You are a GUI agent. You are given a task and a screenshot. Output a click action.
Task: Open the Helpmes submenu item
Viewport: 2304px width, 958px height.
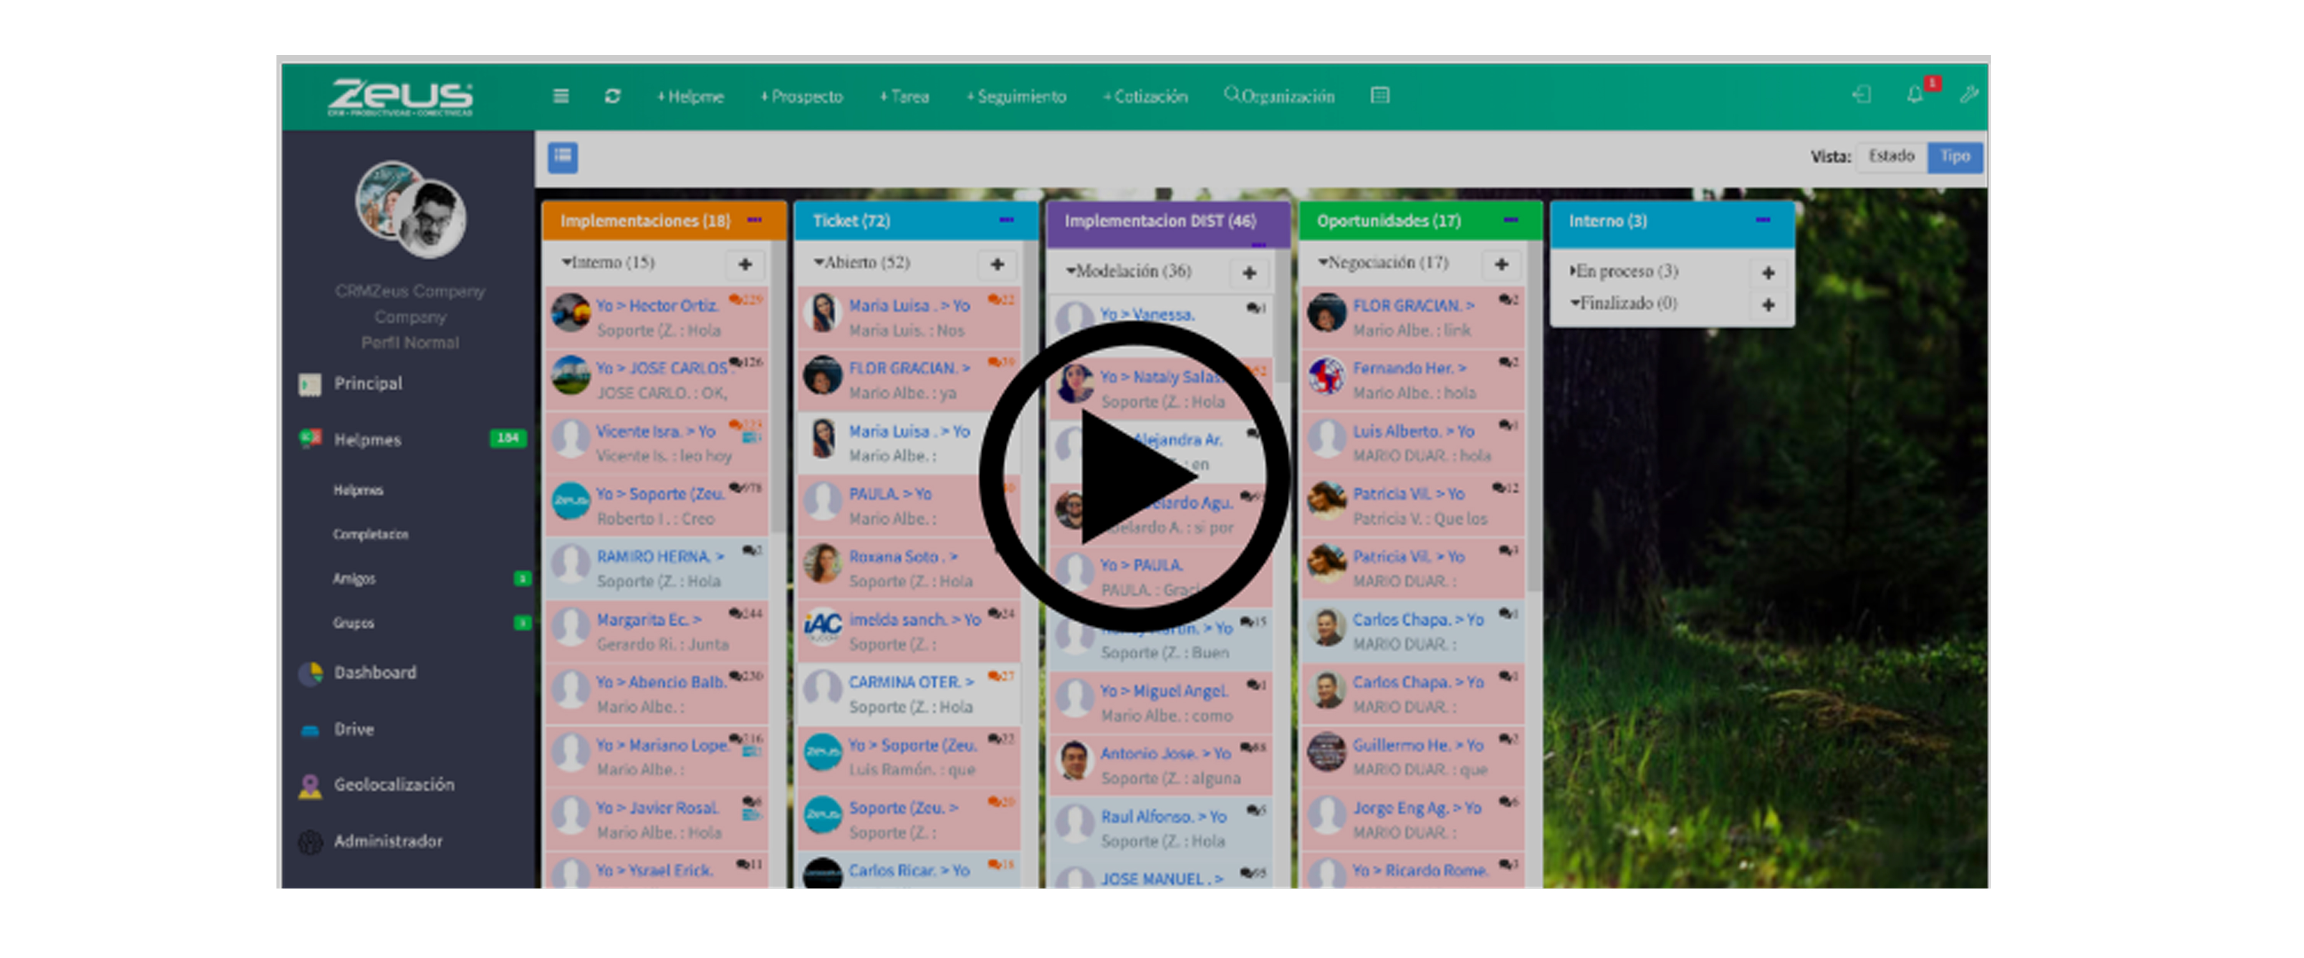pyautogui.click(x=359, y=490)
